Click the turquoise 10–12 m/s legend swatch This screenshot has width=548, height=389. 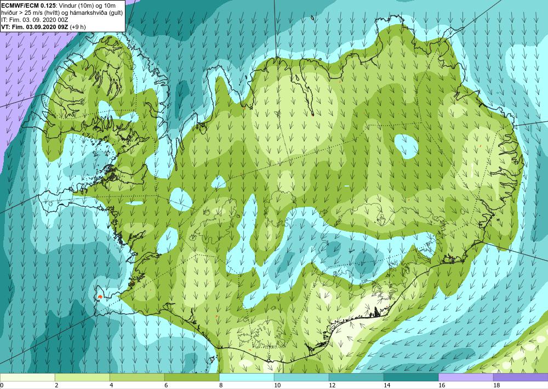pyautogui.click(x=301, y=377)
